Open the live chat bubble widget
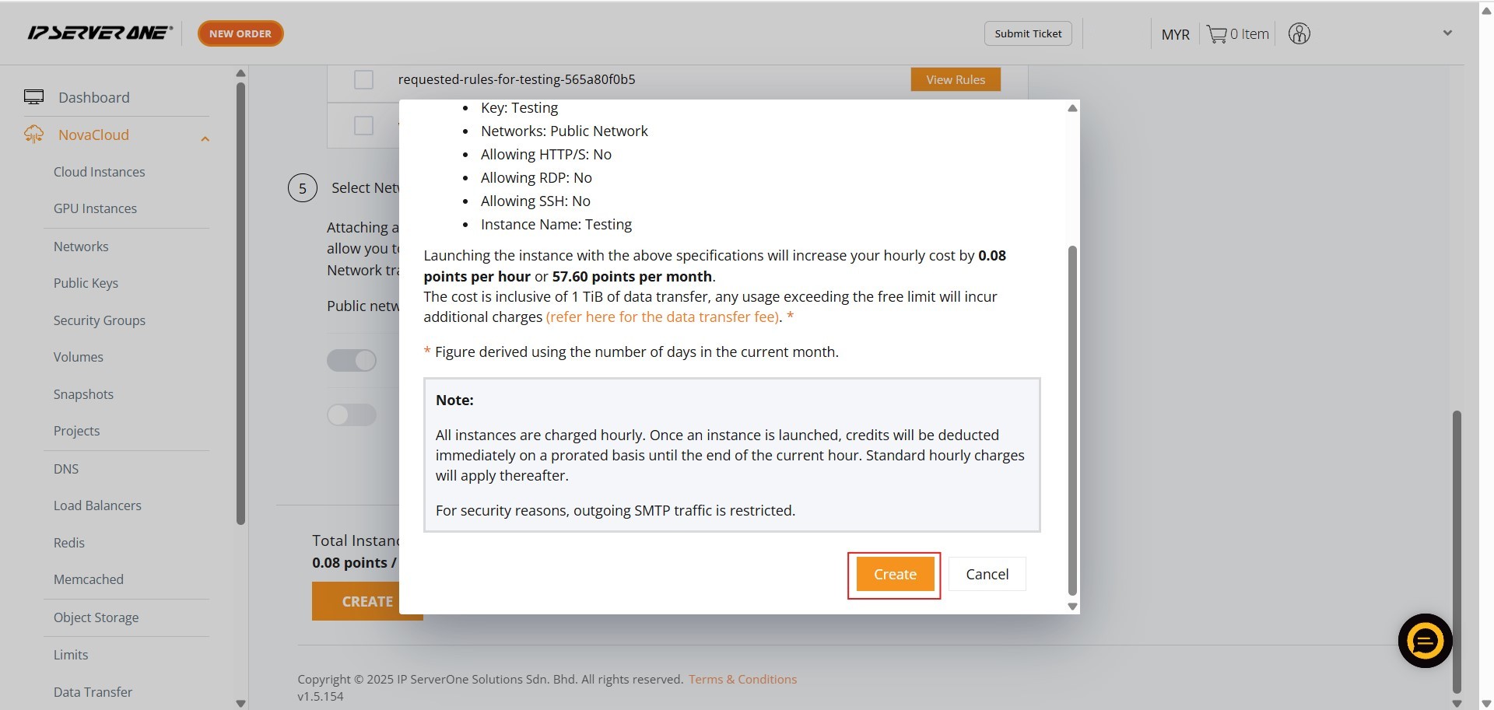1494x710 pixels. (x=1424, y=641)
